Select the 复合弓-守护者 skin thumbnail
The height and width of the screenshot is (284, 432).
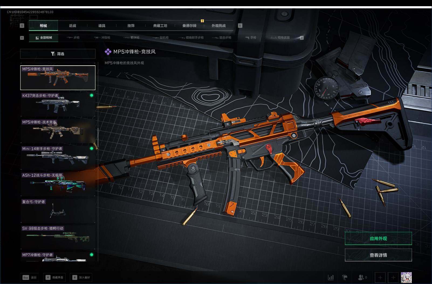(58, 211)
